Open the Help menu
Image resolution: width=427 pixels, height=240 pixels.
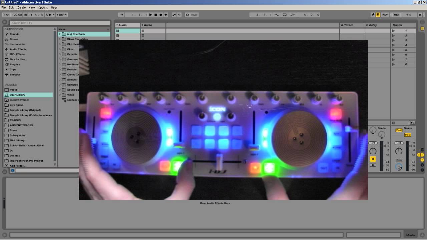[54, 7]
